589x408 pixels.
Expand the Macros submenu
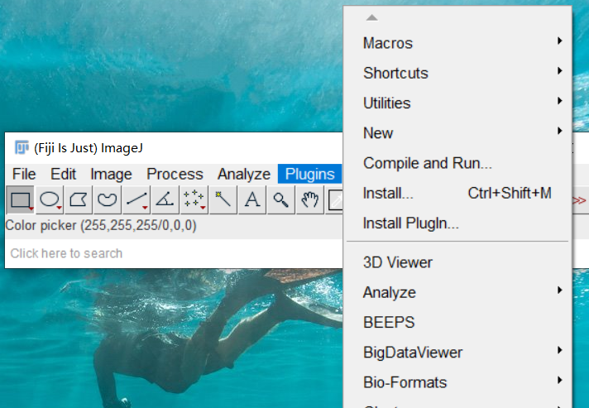[457, 43]
